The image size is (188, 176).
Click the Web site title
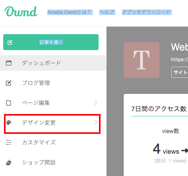click(x=179, y=47)
